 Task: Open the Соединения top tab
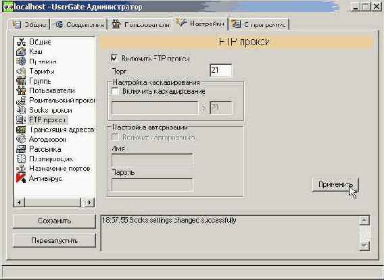[x=78, y=24]
